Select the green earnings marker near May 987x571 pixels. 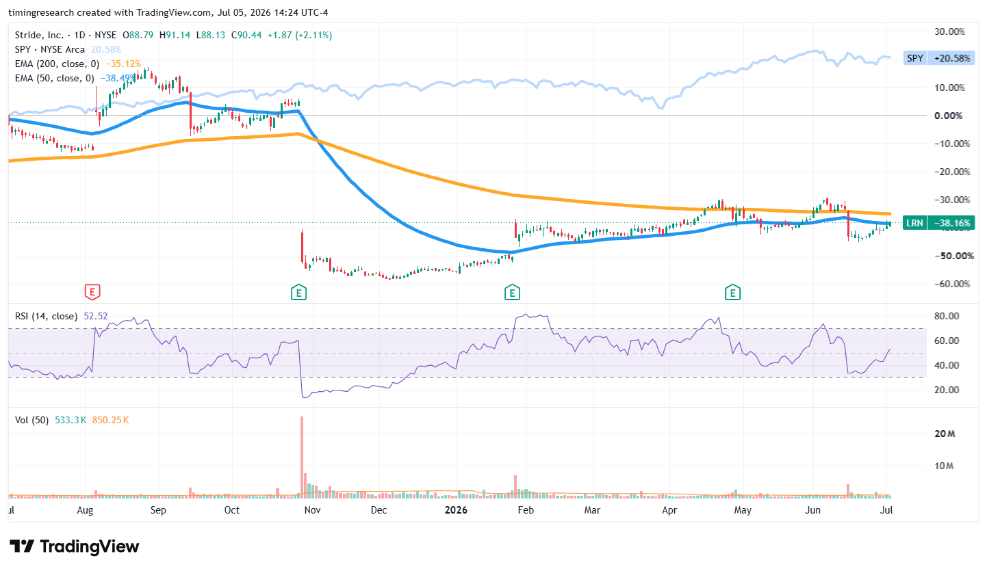[x=733, y=293]
